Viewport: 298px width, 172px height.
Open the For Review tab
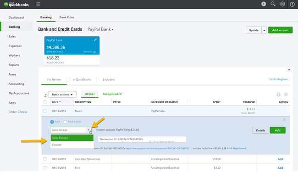tap(54, 80)
